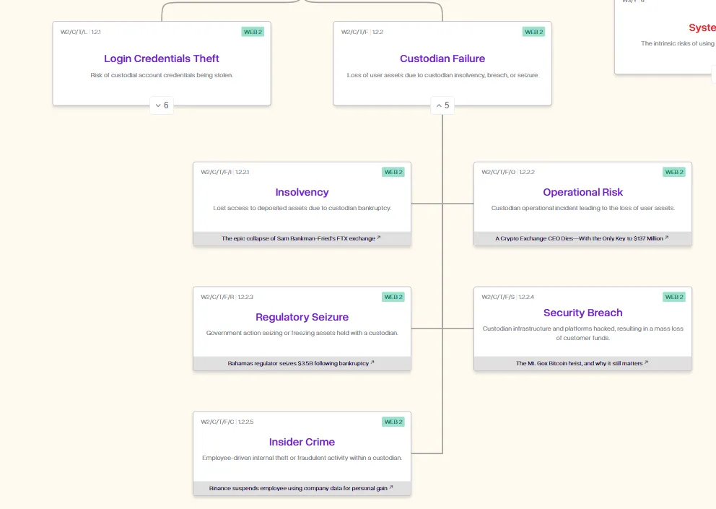Click the WEB 2 badge on Regulatory Seizure
The width and height of the screenshot is (716, 509).
[393, 297]
